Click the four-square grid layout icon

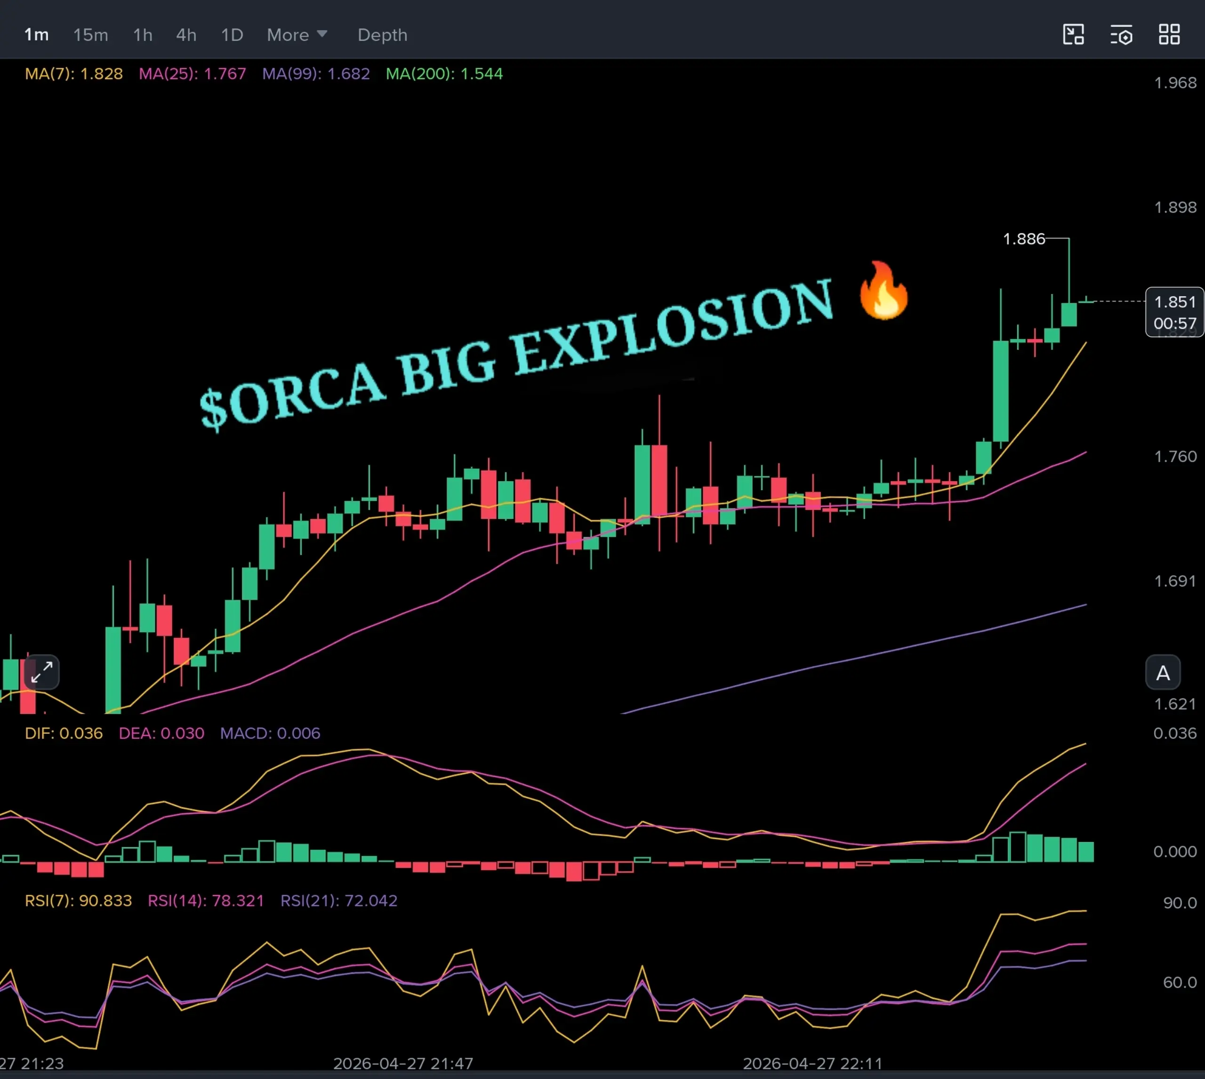pyautogui.click(x=1169, y=34)
